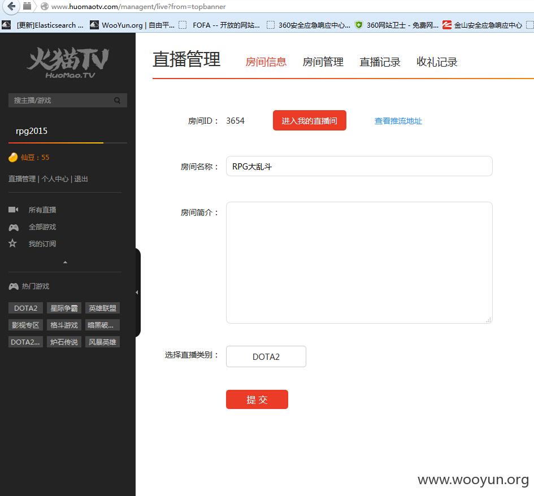Viewport: 534px width, 496px height.
Task: Select the DOTA2 hot game tag
Action: point(25,308)
